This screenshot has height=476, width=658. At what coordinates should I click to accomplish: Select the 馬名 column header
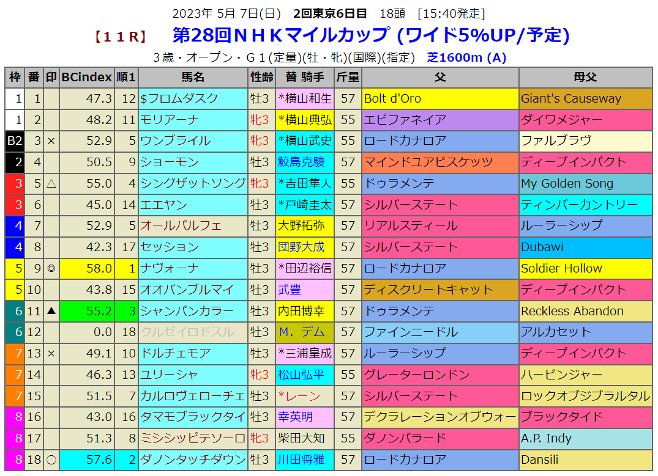point(193,77)
